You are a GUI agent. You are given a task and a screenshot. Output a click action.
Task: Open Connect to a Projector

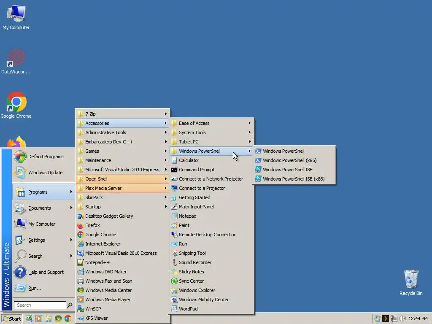[x=212, y=188]
